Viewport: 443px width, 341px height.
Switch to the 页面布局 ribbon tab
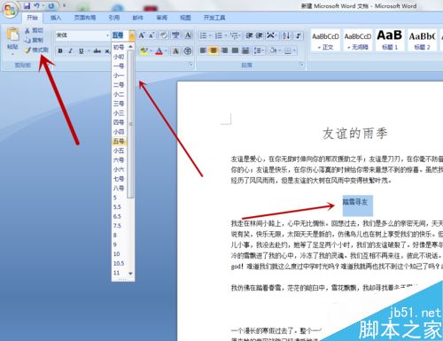(85, 18)
